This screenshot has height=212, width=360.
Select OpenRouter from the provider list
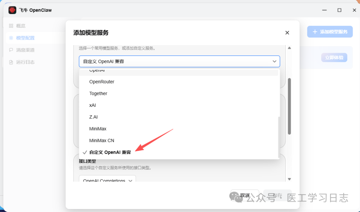[179, 81]
